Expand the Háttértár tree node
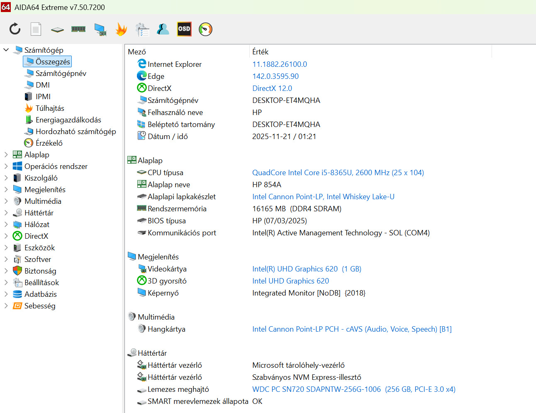This screenshot has width=536, height=413. 6,213
